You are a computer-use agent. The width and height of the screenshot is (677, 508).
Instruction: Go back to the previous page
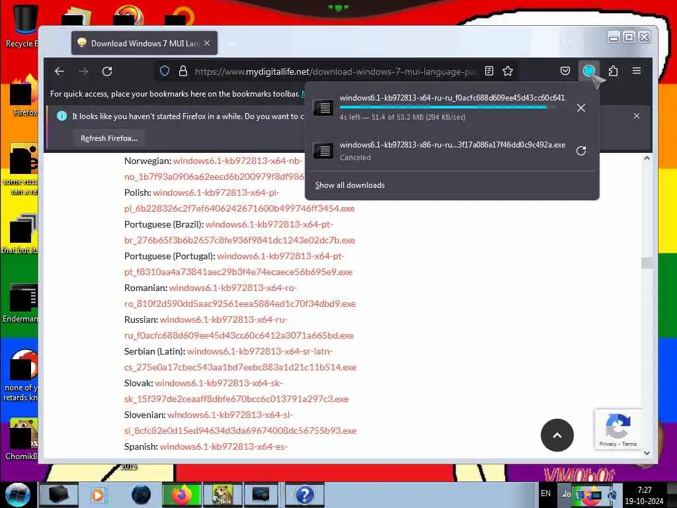pyautogui.click(x=60, y=71)
